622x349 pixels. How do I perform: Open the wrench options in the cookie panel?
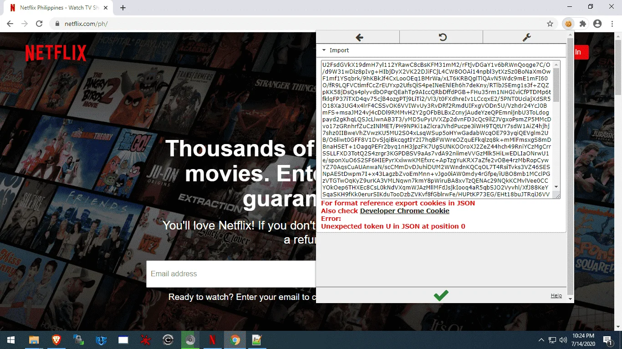[x=526, y=37]
